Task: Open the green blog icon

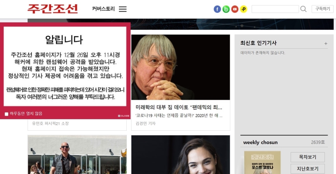Action: pos(226,9)
